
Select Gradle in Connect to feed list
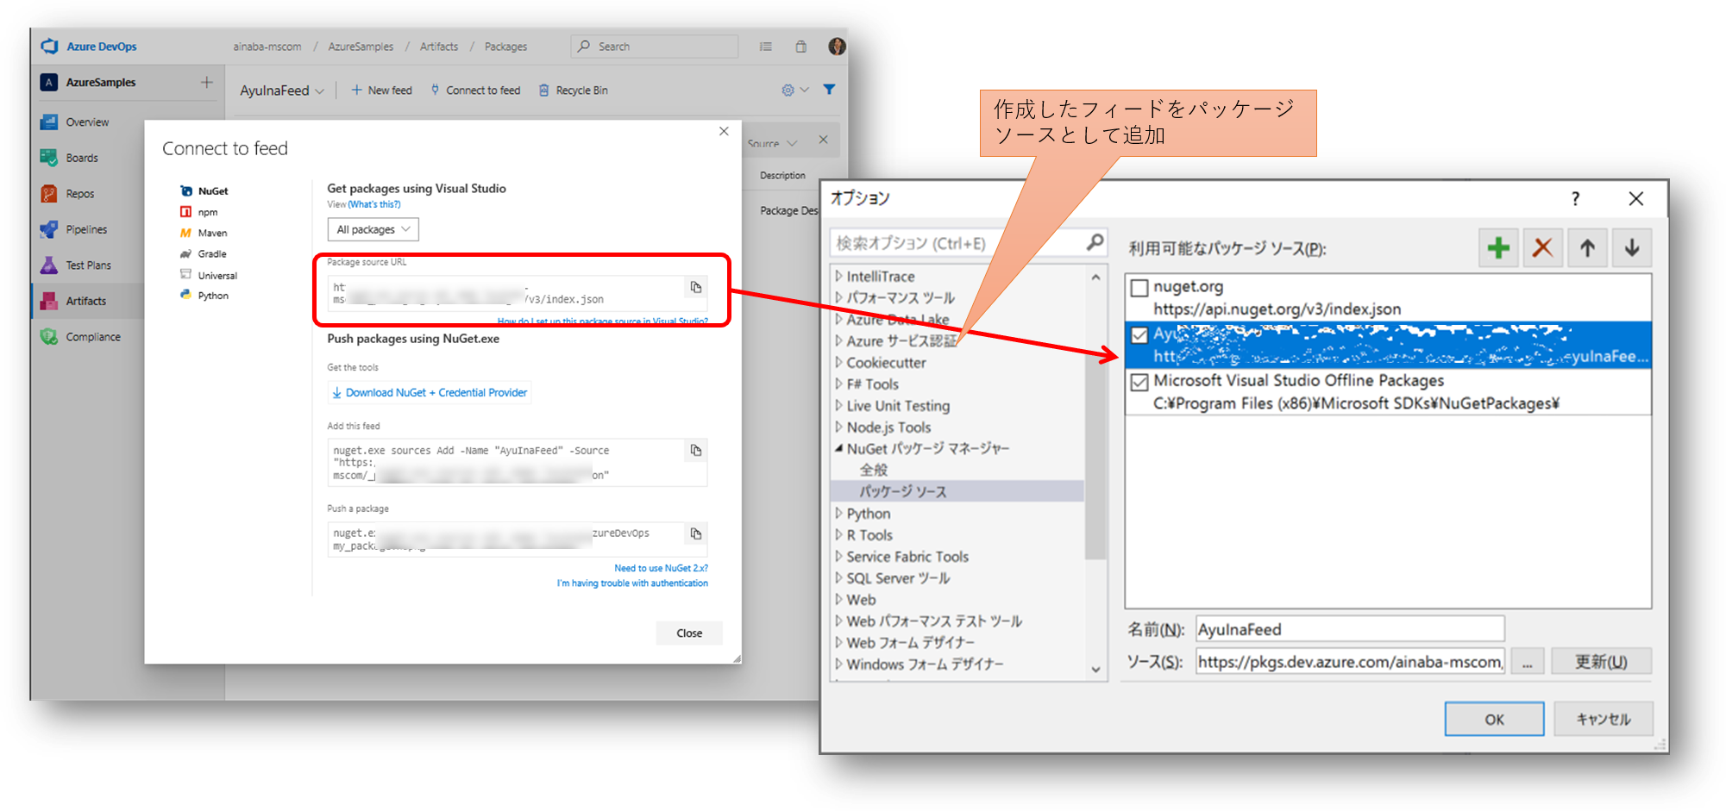click(x=204, y=254)
